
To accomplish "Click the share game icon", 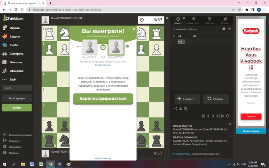I will pyautogui.click(x=176, y=109).
